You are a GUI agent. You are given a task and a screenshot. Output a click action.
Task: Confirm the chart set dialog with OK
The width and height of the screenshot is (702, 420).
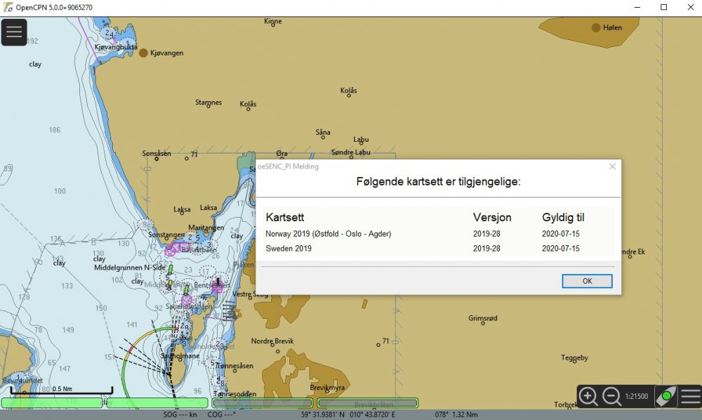[x=587, y=281]
